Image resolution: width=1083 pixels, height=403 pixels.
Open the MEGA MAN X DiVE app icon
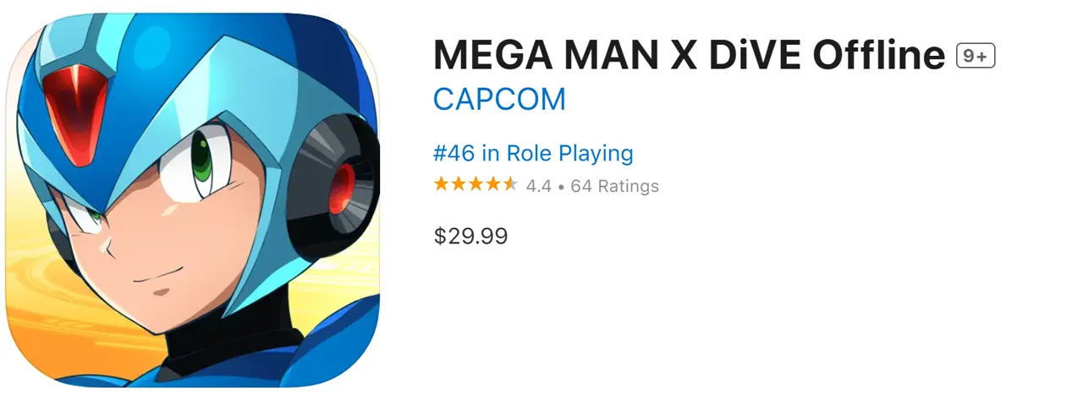[193, 200]
